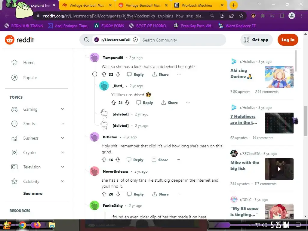Click the search magnifier icon in Reddit bar

click(86, 40)
